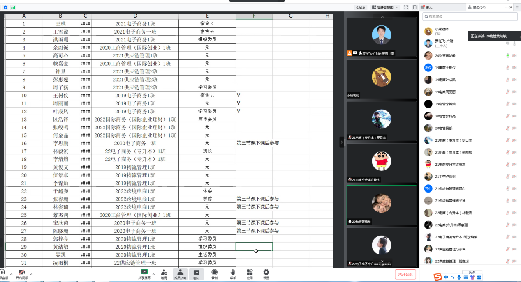Click the fullscreen icon in top bar

pos(406,7)
